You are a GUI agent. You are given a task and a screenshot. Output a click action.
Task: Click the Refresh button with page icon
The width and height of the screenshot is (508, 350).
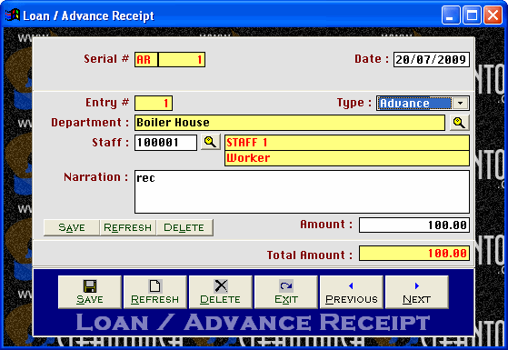tap(155, 292)
